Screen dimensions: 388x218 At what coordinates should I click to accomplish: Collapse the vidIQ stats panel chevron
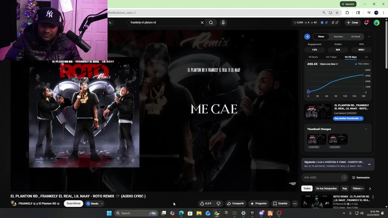pos(369,37)
